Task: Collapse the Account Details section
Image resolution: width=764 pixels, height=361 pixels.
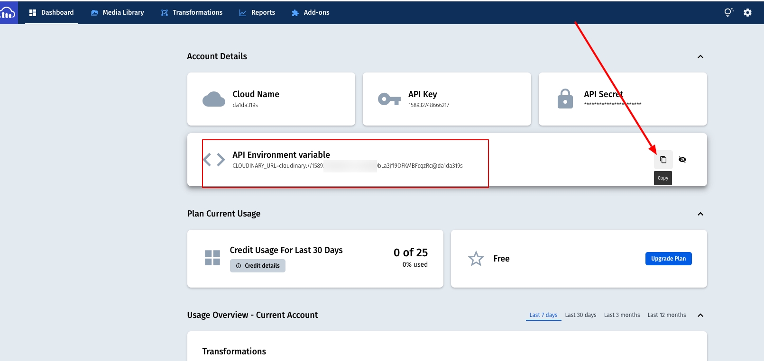Action: click(x=700, y=57)
